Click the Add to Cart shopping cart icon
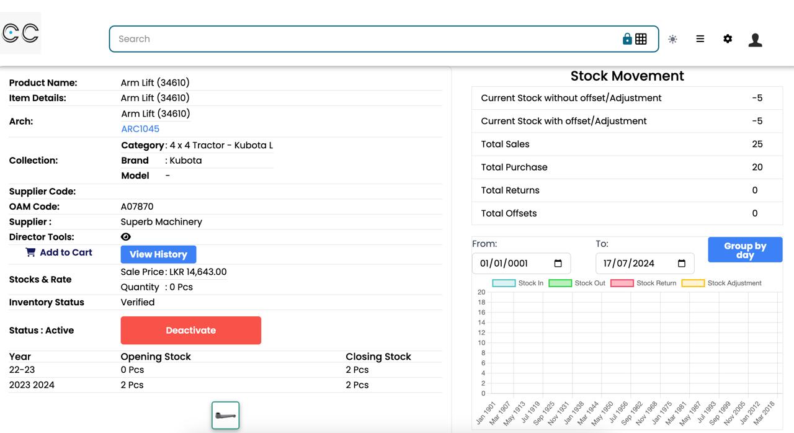794x433 pixels. click(x=30, y=252)
